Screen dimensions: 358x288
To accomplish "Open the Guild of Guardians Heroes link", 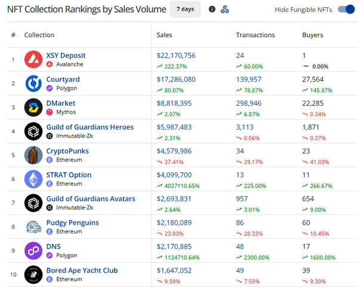I will [x=90, y=127].
